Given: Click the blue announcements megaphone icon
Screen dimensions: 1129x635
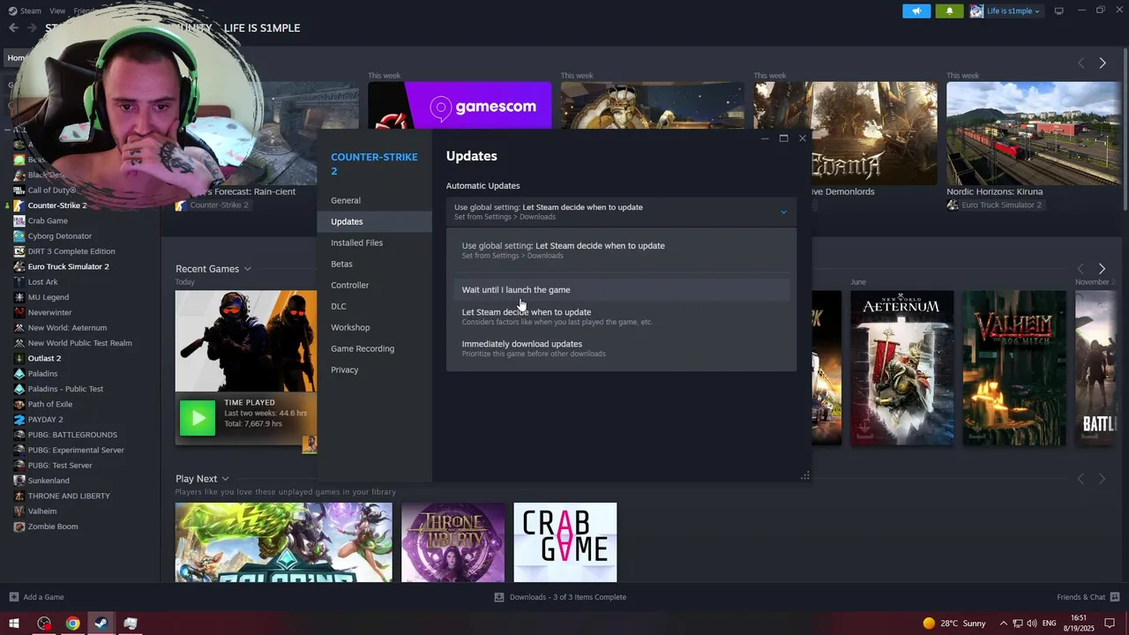Looking at the screenshot, I should click(916, 11).
